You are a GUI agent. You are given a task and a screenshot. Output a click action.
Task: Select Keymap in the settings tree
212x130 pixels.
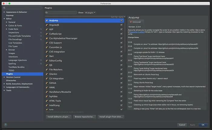[10, 15]
